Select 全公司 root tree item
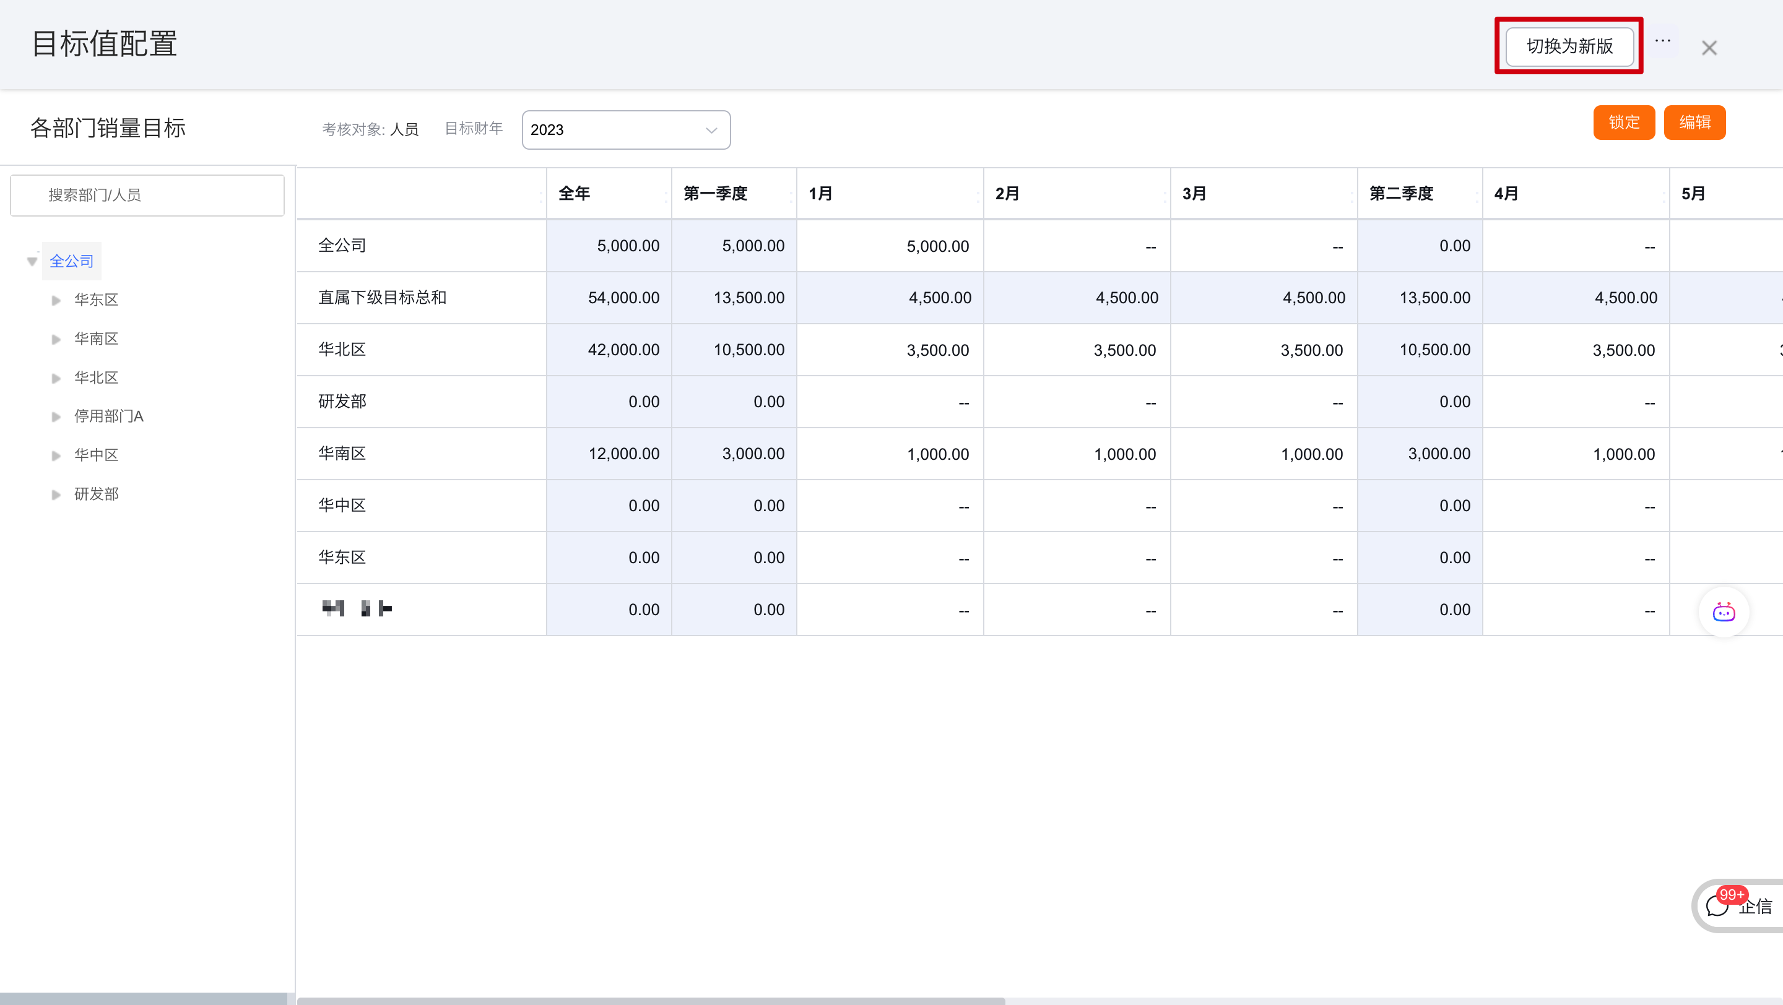This screenshot has height=1005, width=1783. (71, 261)
